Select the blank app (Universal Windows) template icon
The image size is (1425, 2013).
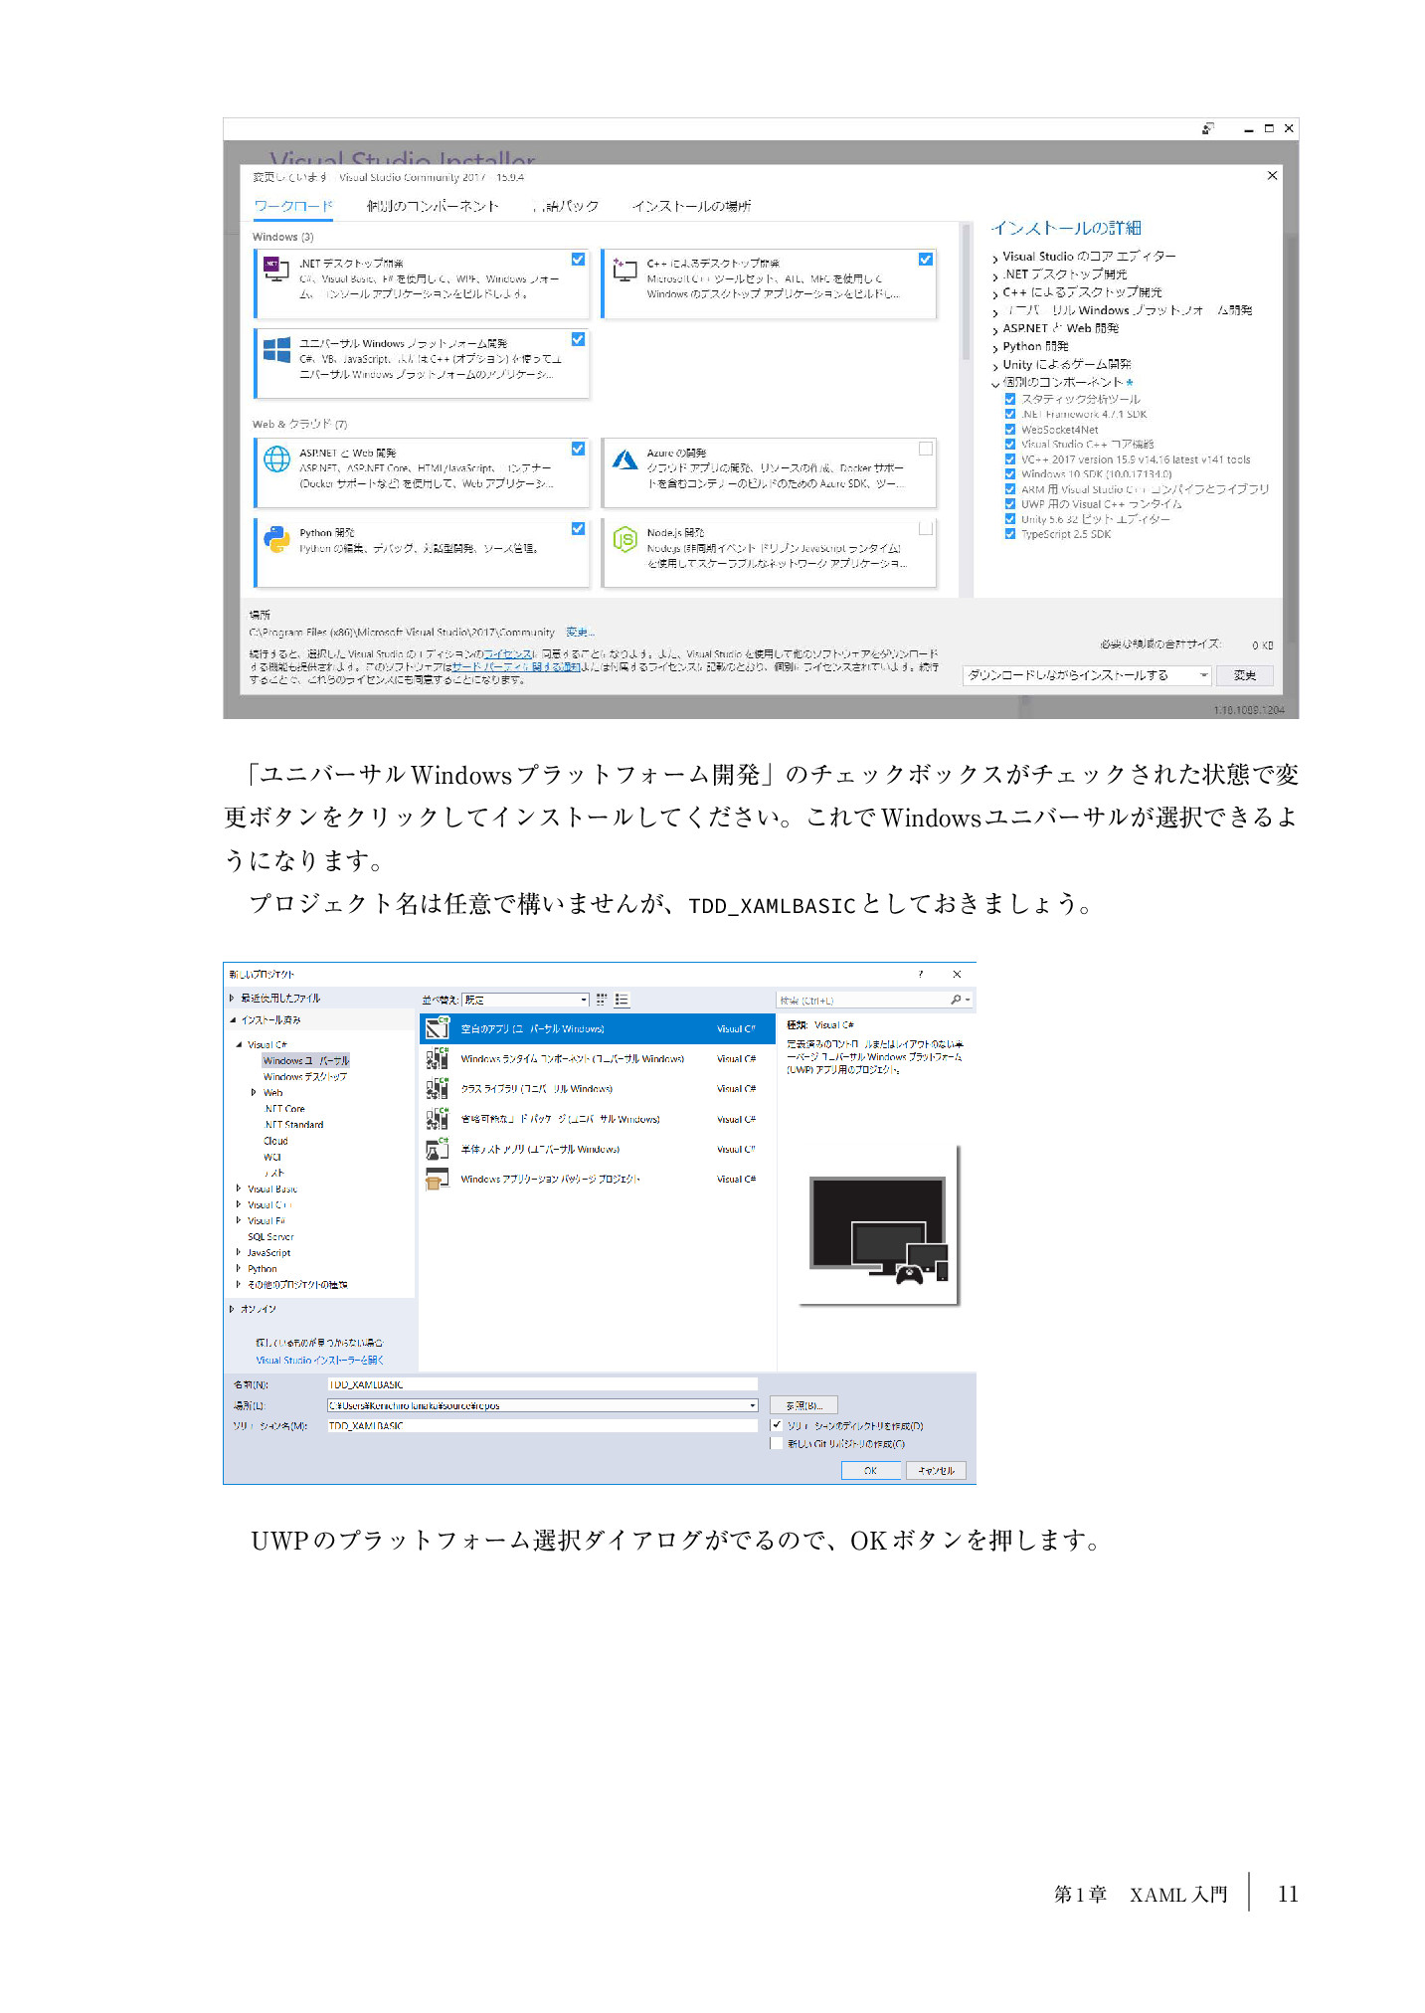437,1028
